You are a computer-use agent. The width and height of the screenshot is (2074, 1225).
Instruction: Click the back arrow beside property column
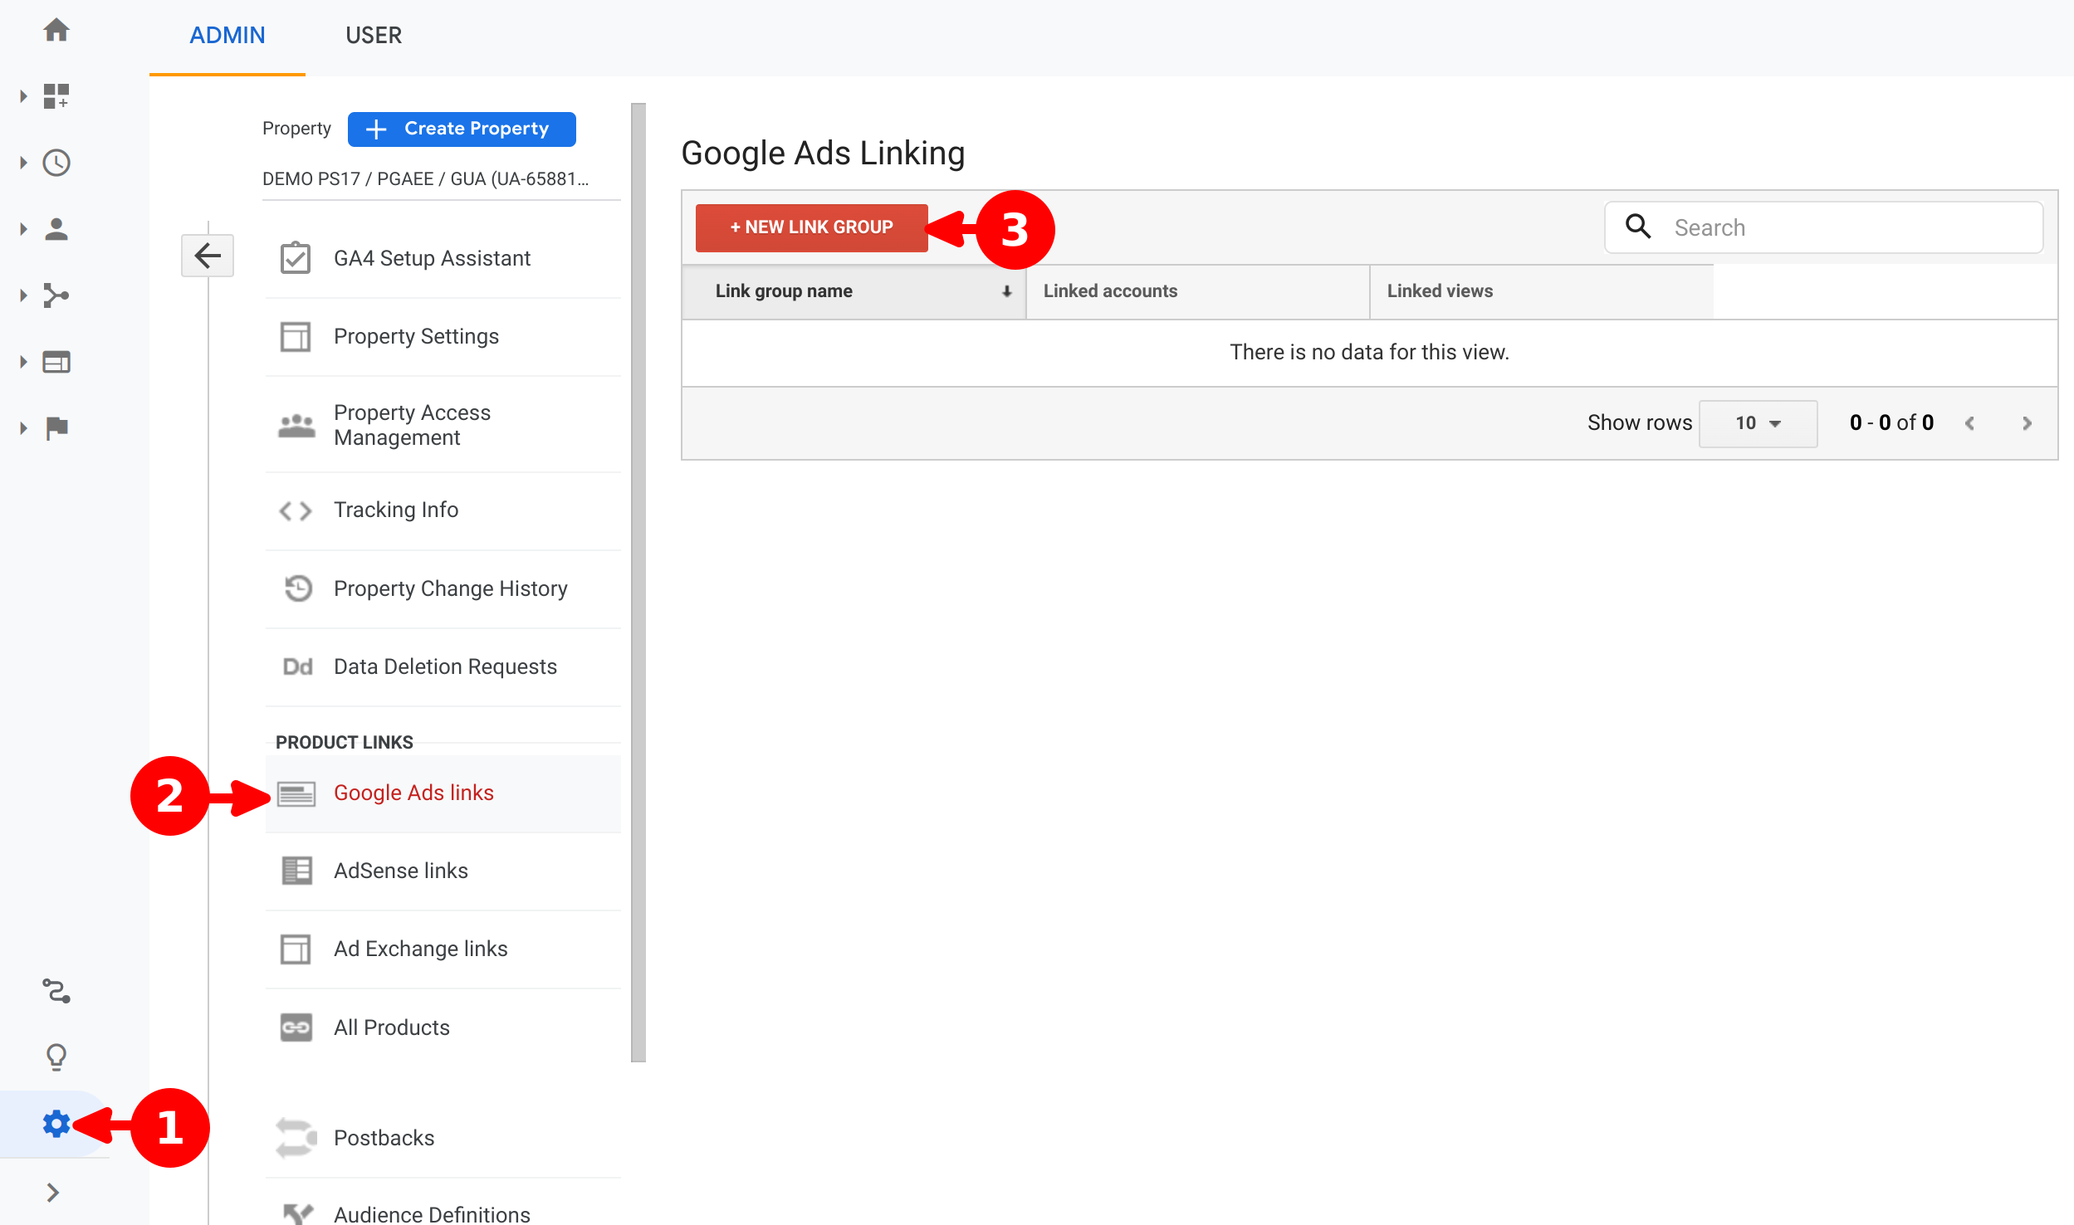[208, 255]
